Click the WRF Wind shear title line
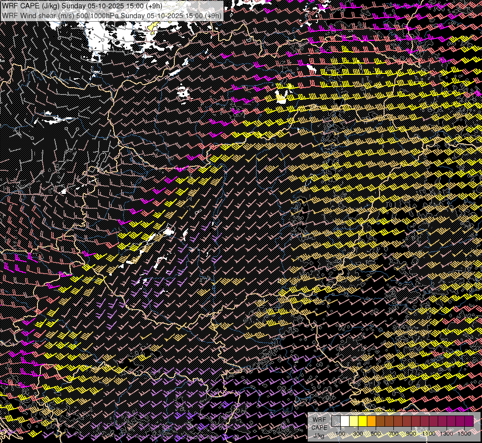The image size is (482, 443). [x=111, y=15]
